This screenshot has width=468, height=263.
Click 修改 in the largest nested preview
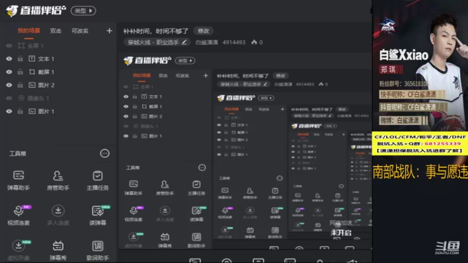pos(281,76)
